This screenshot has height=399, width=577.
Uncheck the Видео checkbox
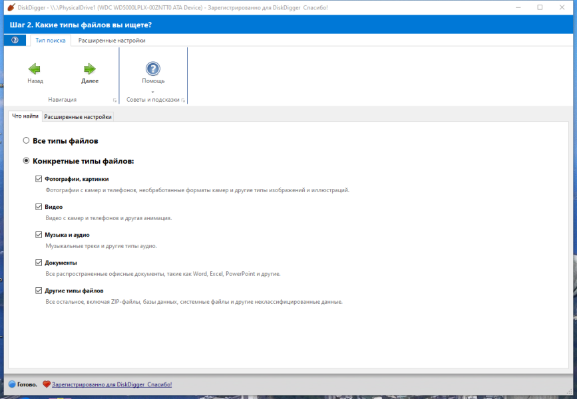[x=39, y=207]
